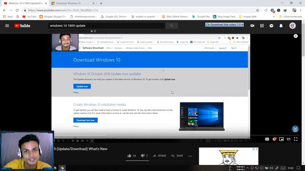Share this video
305x171 pixels.
click(x=160, y=156)
